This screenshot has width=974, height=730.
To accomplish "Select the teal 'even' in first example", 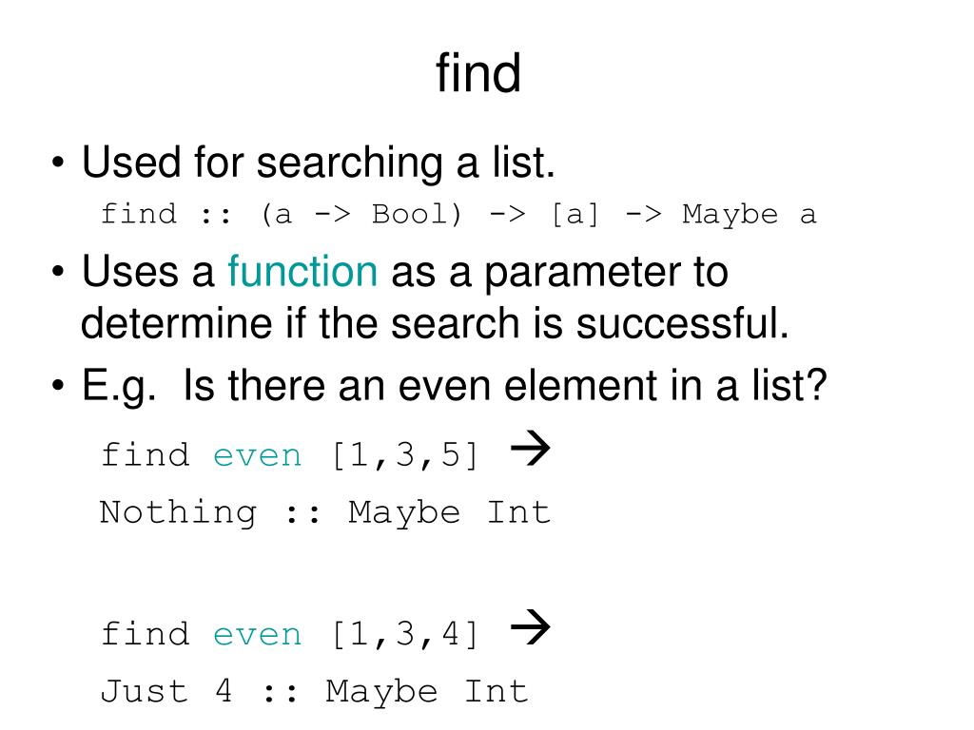I will click(x=257, y=456).
